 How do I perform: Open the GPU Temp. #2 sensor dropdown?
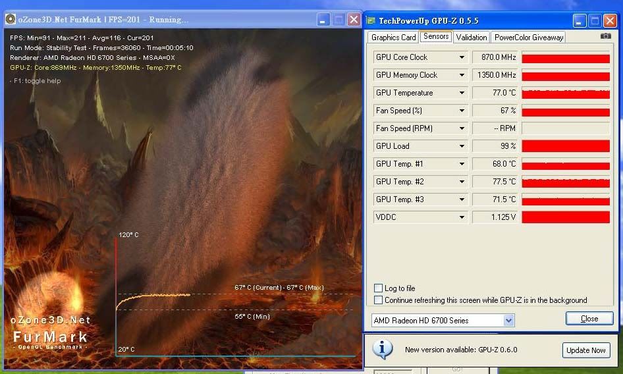(462, 182)
